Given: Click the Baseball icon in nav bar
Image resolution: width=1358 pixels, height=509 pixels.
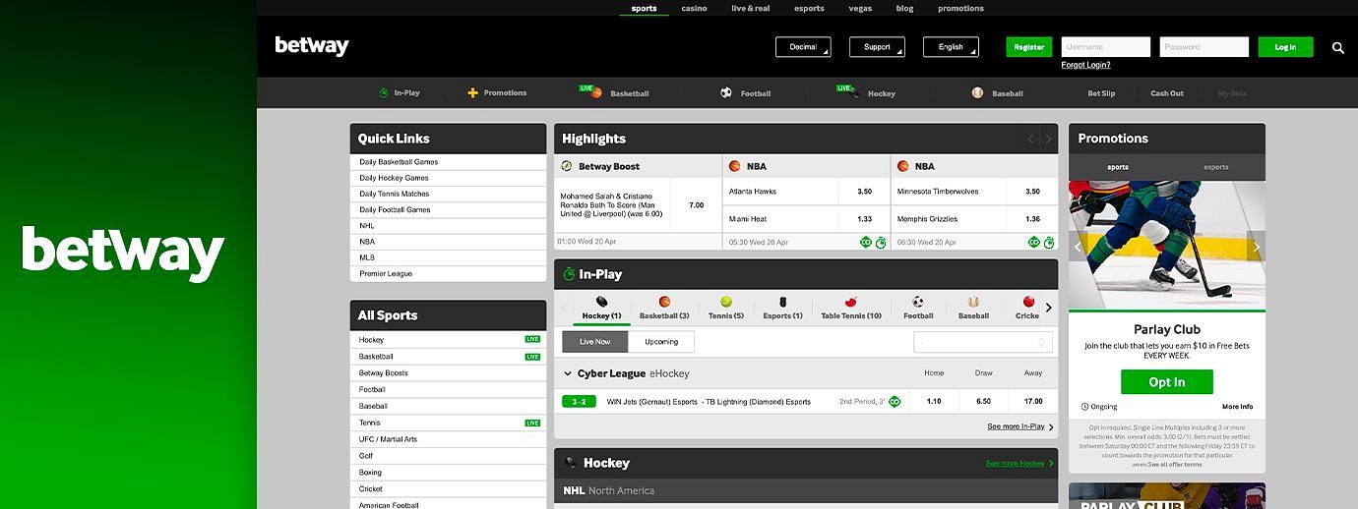Looking at the screenshot, I should [977, 92].
